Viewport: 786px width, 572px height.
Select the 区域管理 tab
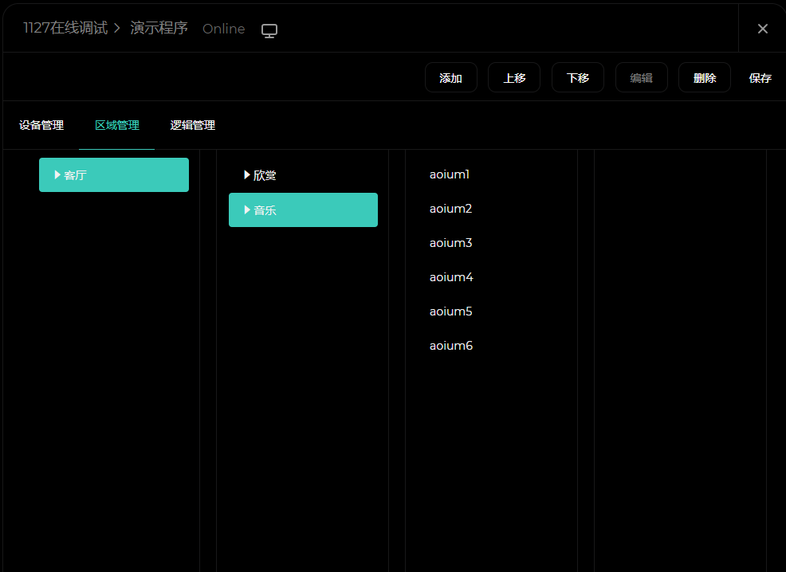click(117, 125)
